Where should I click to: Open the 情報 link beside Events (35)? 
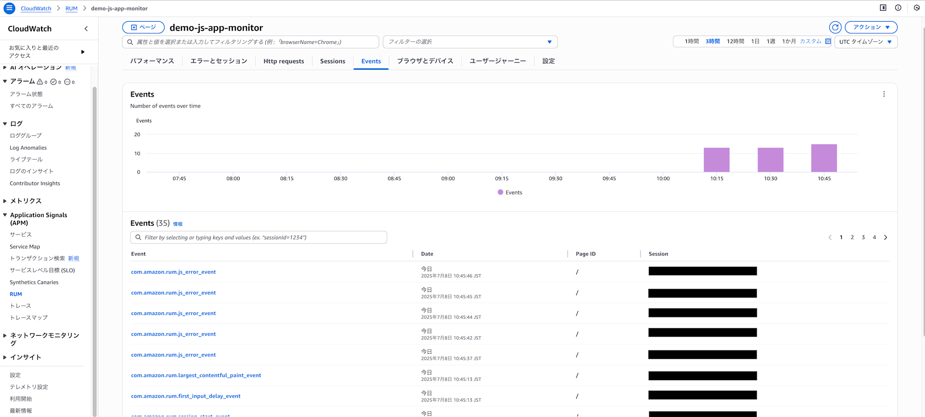pos(178,224)
